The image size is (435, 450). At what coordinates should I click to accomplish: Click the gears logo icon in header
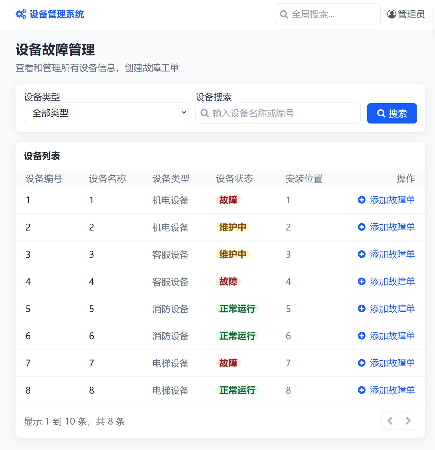point(21,14)
